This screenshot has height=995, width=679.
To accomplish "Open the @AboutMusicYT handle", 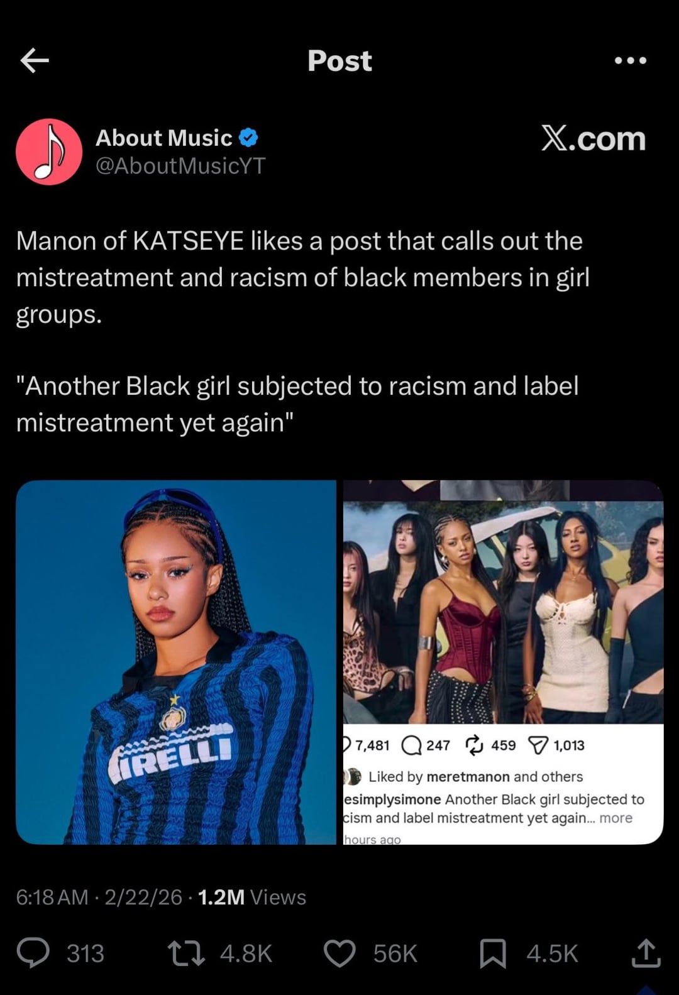I will (x=180, y=165).
